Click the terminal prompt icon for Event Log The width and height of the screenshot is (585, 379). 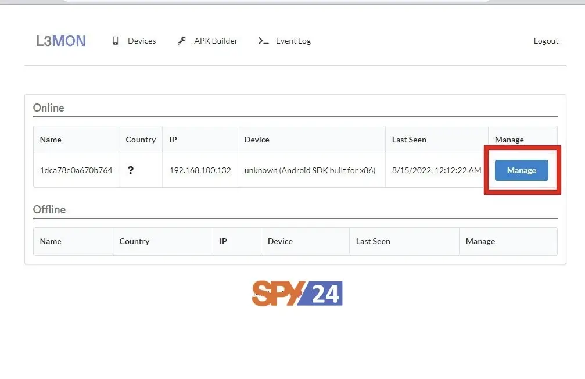(x=263, y=41)
